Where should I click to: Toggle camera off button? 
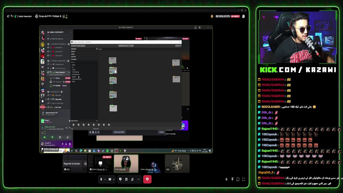click(110, 179)
